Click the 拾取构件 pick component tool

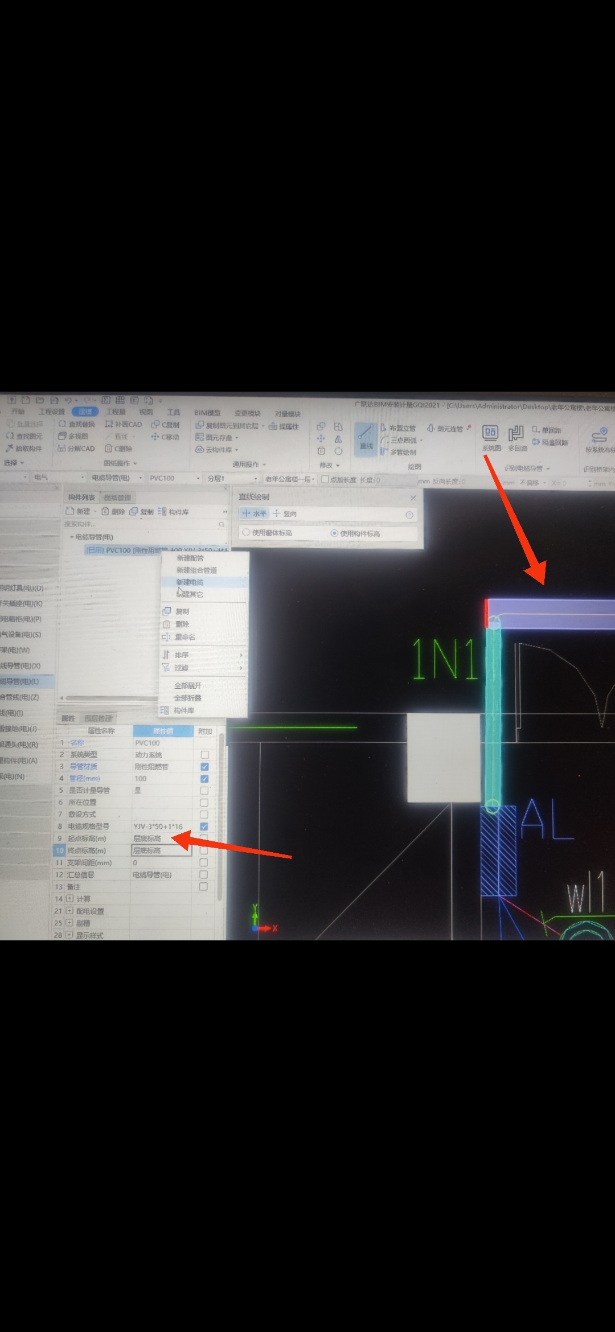click(x=24, y=448)
